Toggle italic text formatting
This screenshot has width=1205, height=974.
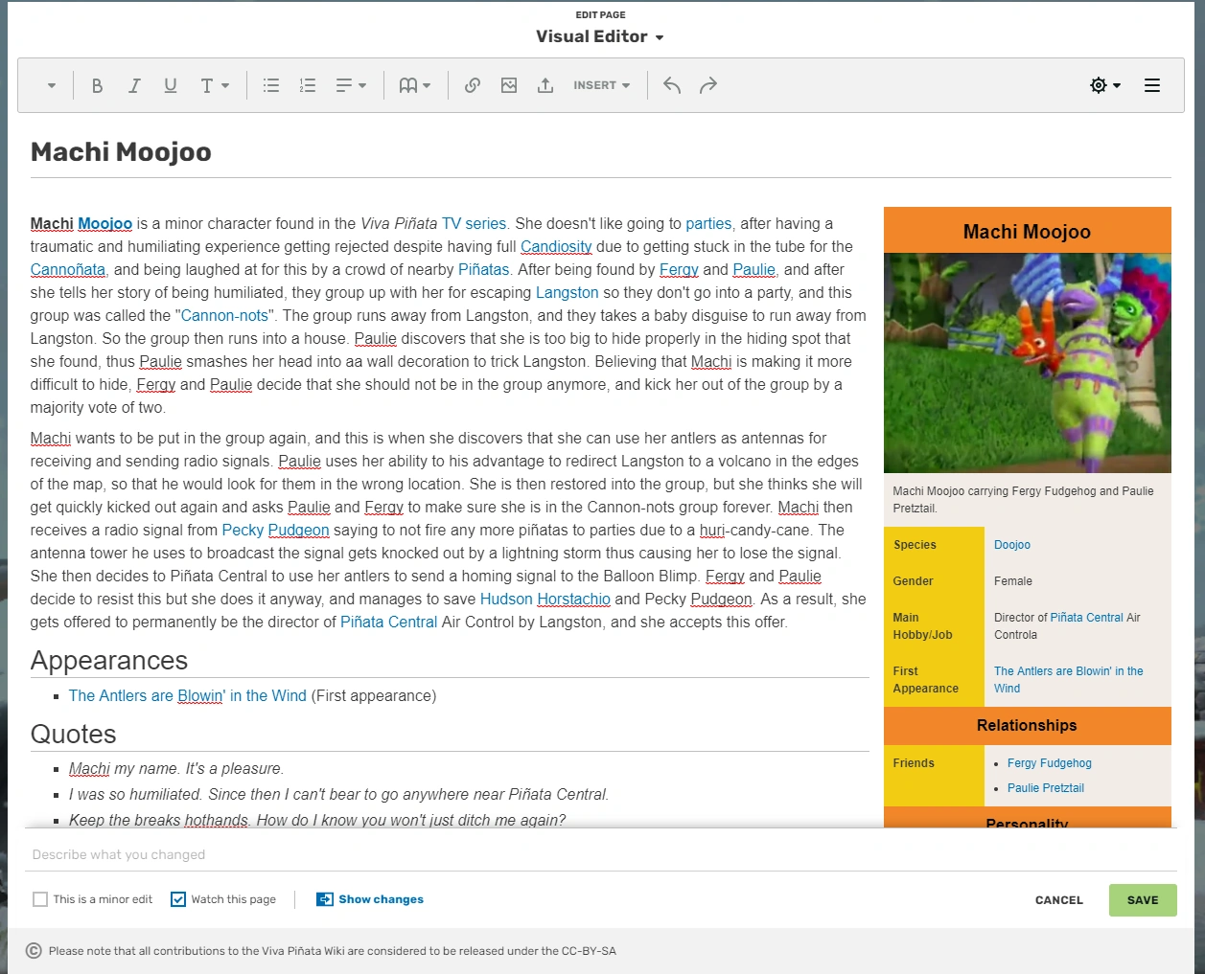point(134,85)
